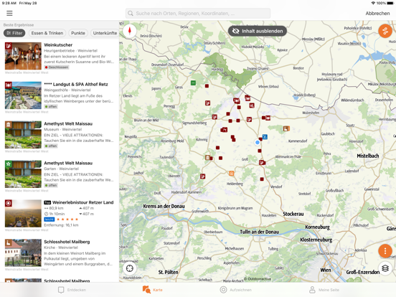
Task: Tap the Outdooractive attribution link
Action: 258,279
